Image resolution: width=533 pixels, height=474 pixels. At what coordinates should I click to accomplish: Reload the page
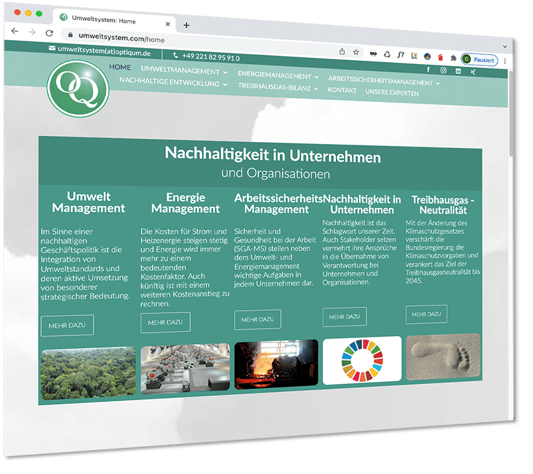[x=49, y=33]
